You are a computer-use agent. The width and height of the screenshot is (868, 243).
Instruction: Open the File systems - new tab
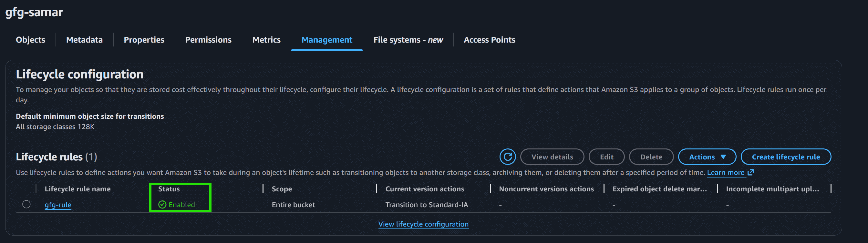click(408, 40)
